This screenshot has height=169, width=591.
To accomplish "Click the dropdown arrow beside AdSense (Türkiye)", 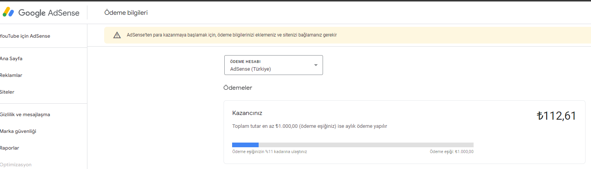I will click(316, 65).
